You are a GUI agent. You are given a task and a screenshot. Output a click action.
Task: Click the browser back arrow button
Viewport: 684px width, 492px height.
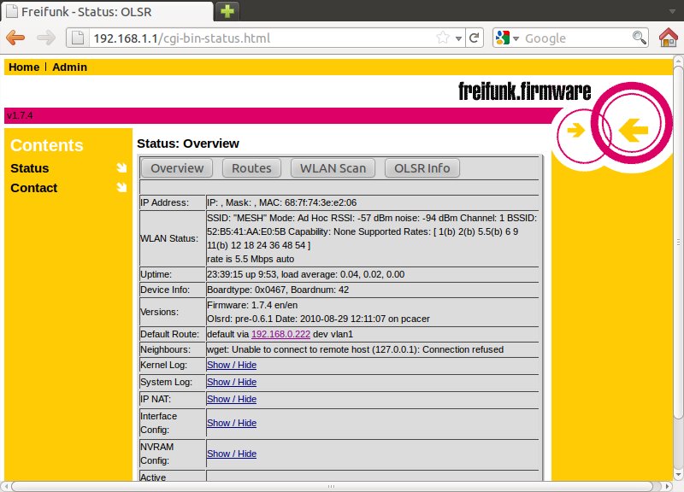[x=15, y=38]
